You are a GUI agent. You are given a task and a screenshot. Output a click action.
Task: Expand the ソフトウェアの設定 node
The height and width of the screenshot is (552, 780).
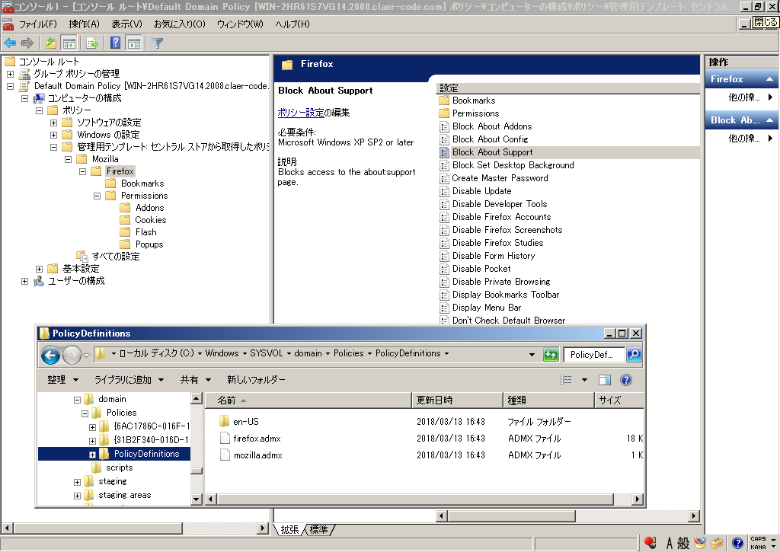54,123
